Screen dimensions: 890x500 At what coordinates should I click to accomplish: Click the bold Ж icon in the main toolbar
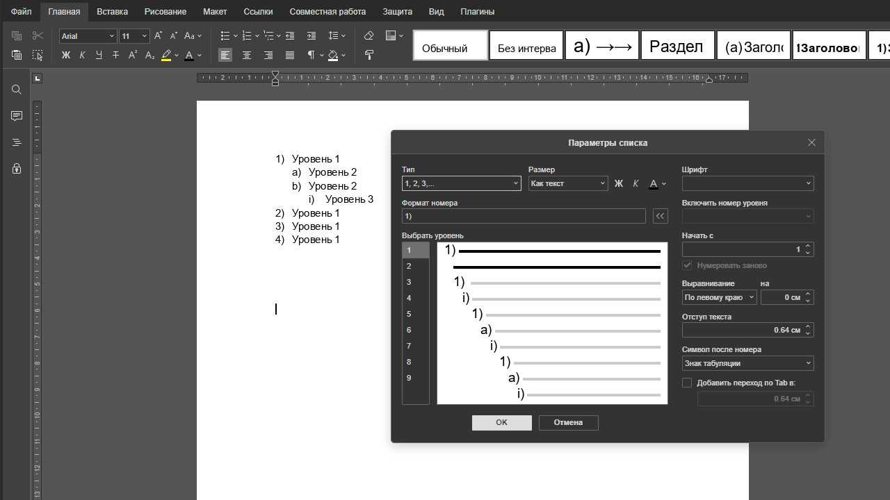click(66, 56)
